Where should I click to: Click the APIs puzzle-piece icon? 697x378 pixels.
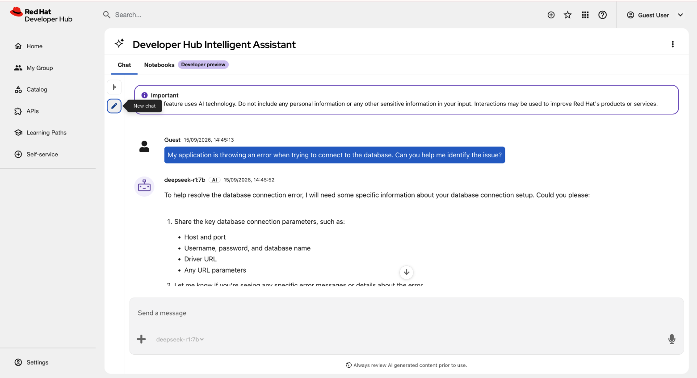pos(18,111)
